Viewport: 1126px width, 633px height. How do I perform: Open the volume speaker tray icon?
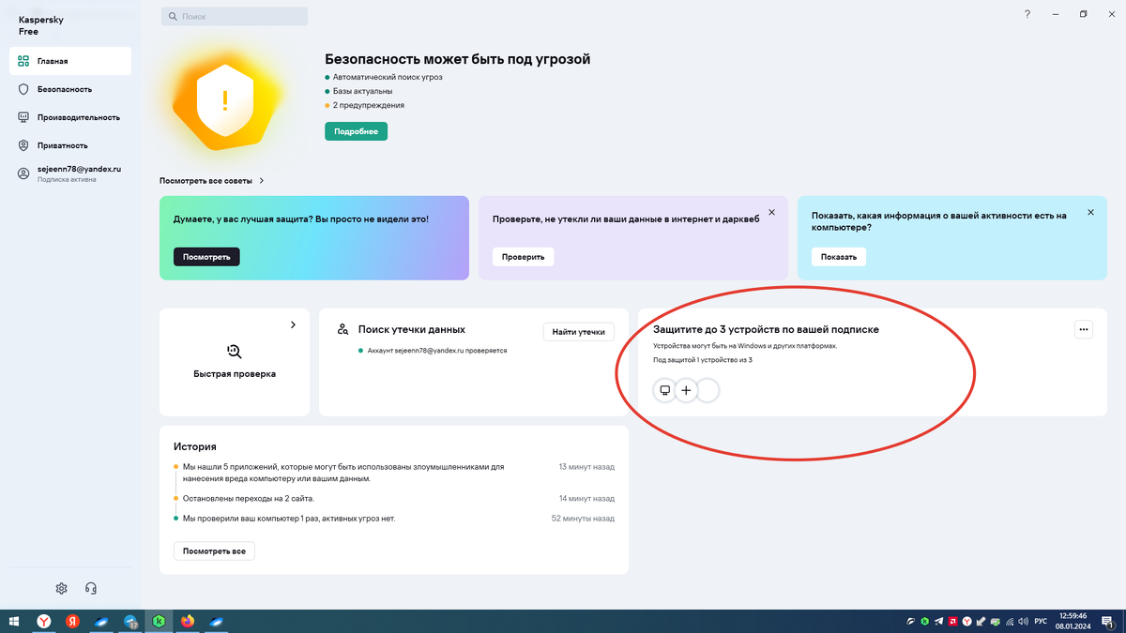(1023, 622)
